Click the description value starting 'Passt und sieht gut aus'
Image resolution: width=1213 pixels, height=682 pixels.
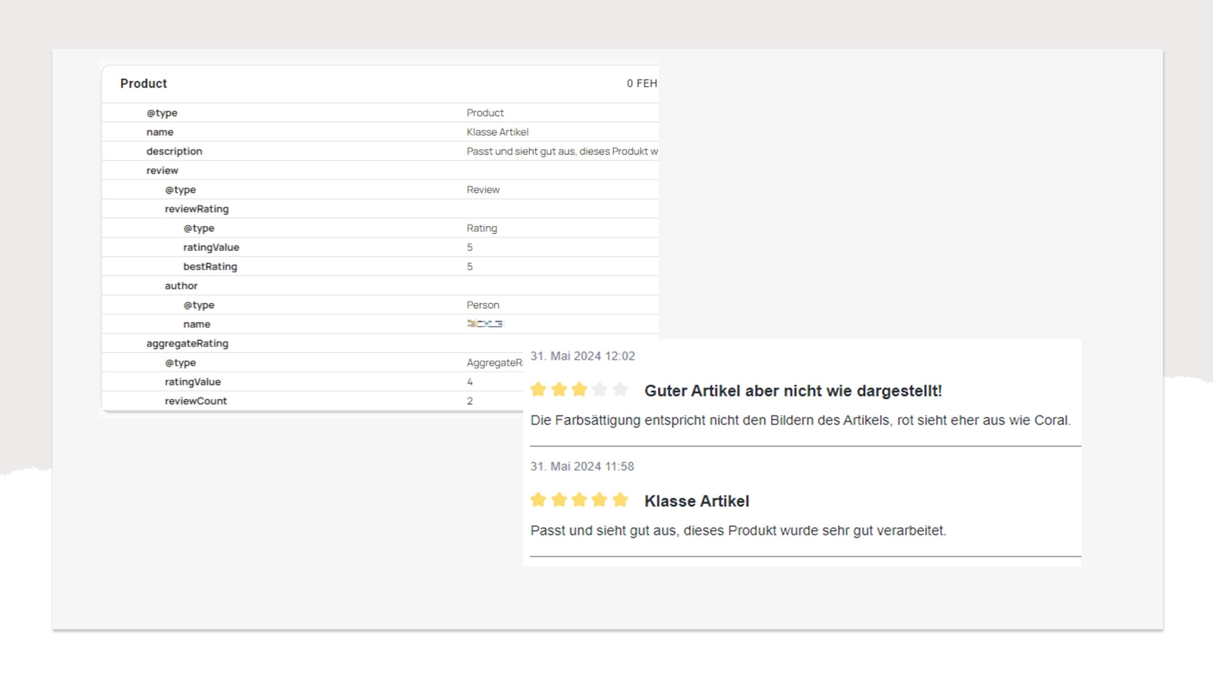(562, 151)
